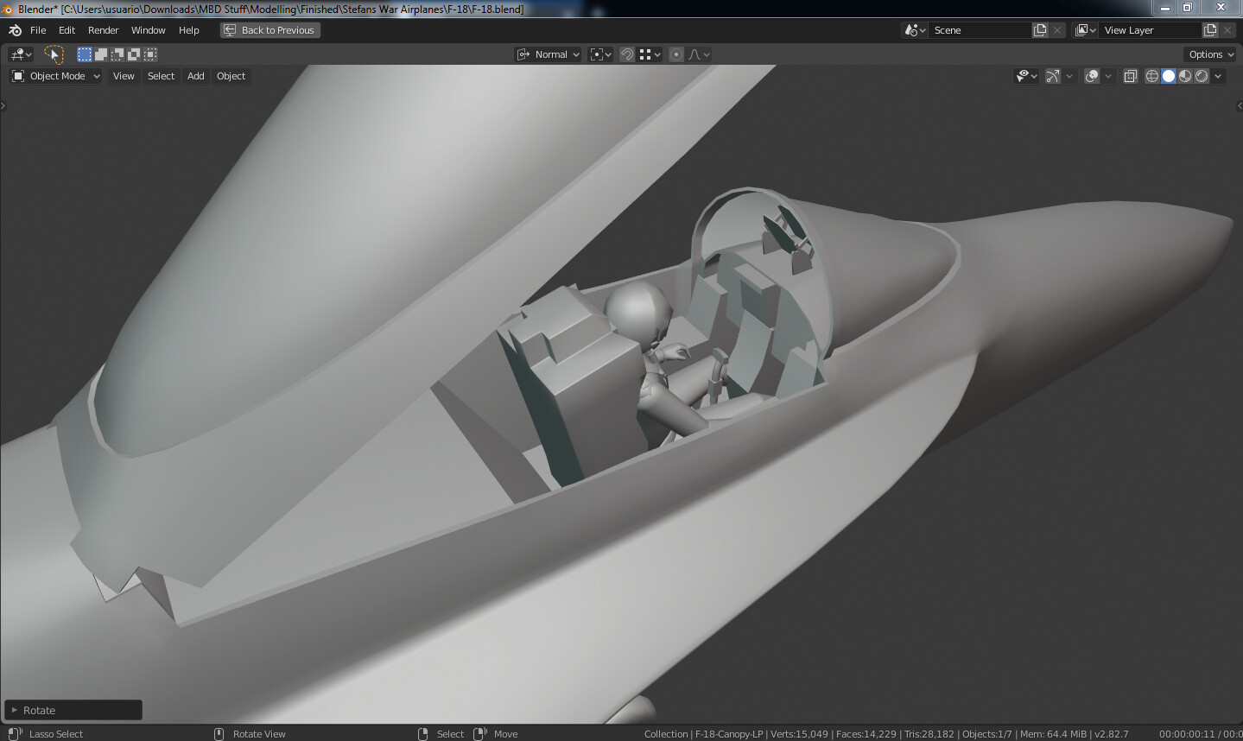Open the Object Mode dropdown
Image resolution: width=1243 pixels, height=741 pixels.
click(x=56, y=76)
